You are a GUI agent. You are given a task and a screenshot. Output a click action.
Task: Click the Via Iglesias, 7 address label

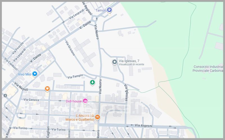coord(129,61)
